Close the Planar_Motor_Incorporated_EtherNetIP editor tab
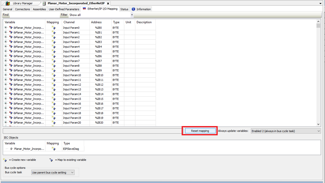 tap(108, 4)
